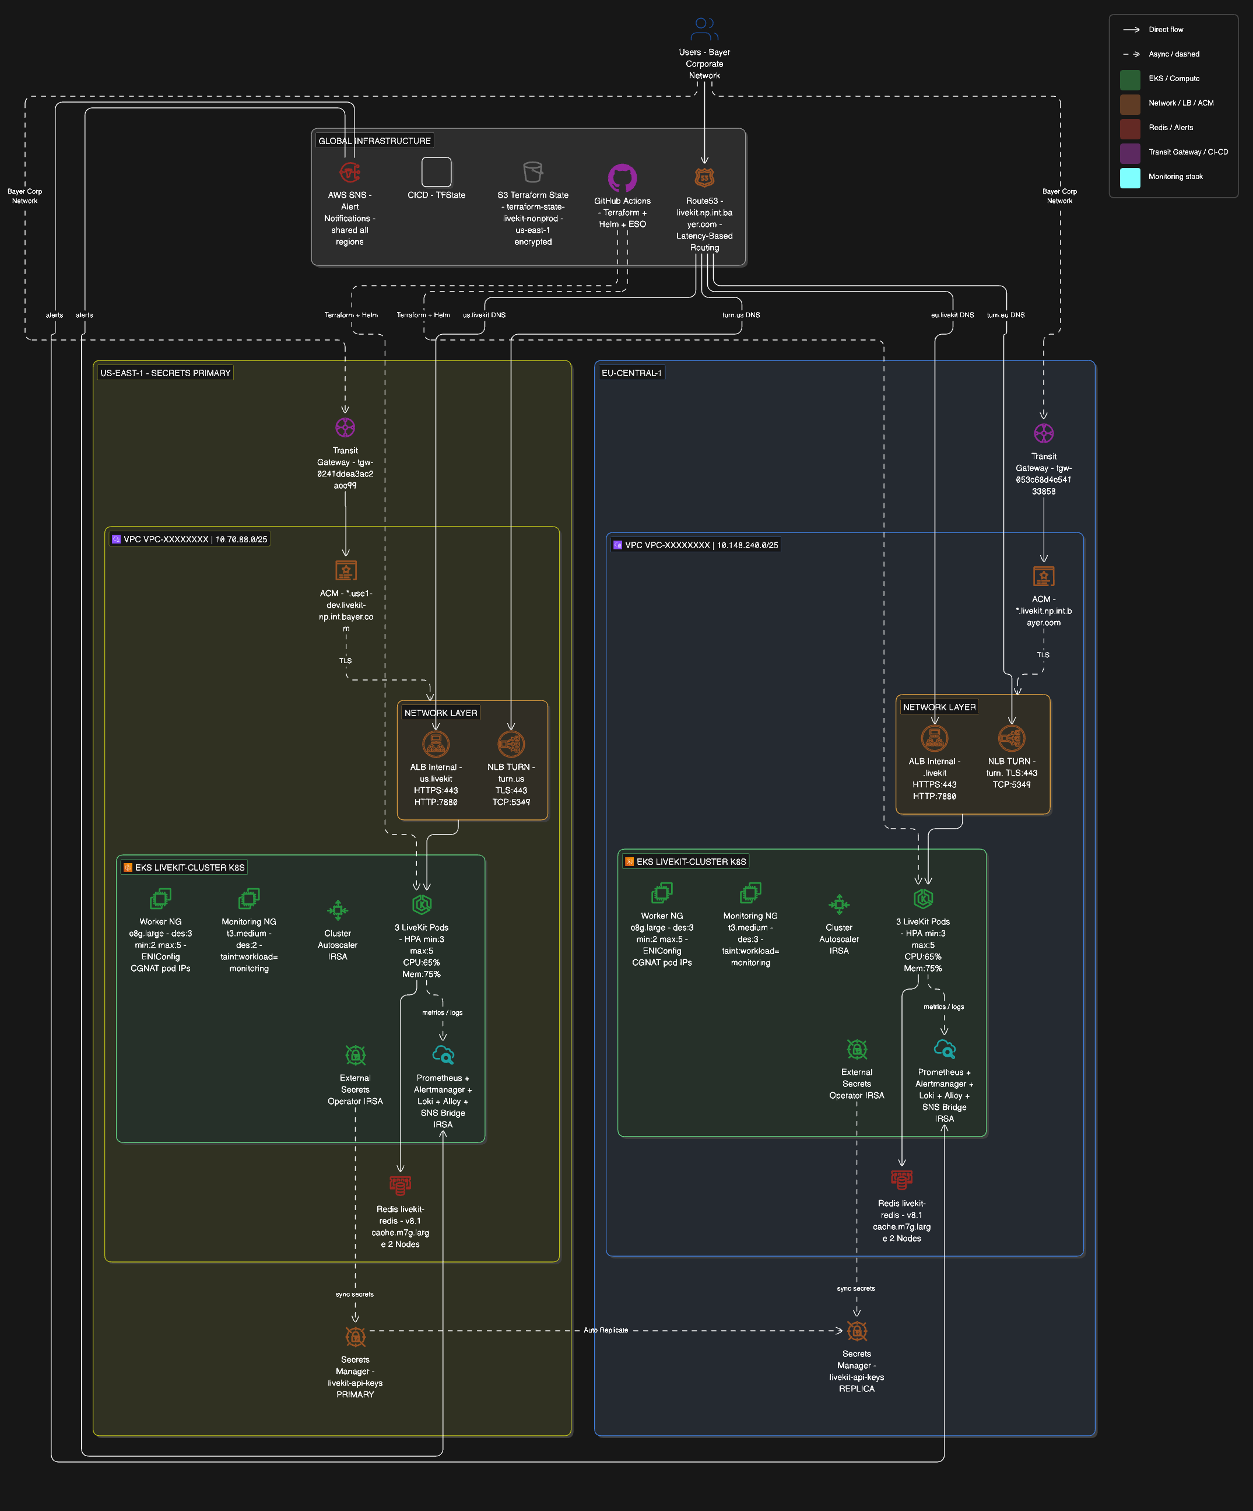Click the Direct flow legend entry
1253x1511 pixels.
point(1153,30)
